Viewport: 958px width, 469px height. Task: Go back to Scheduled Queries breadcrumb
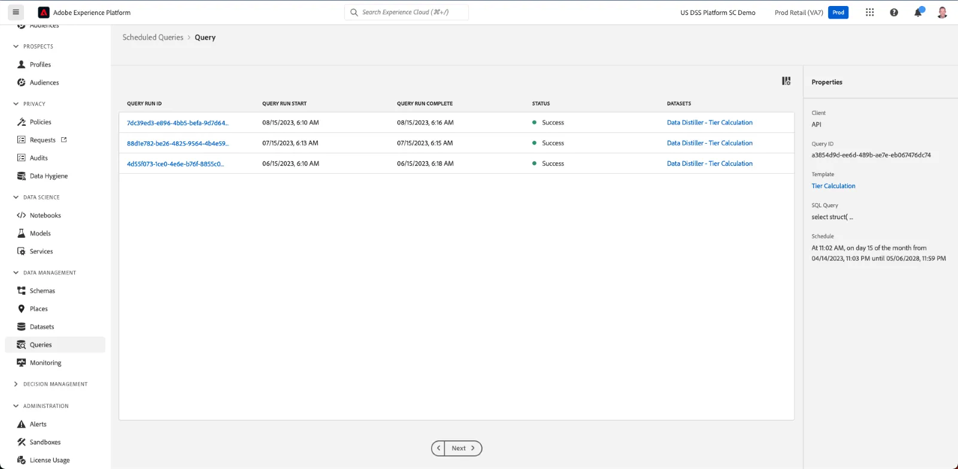pyautogui.click(x=153, y=37)
